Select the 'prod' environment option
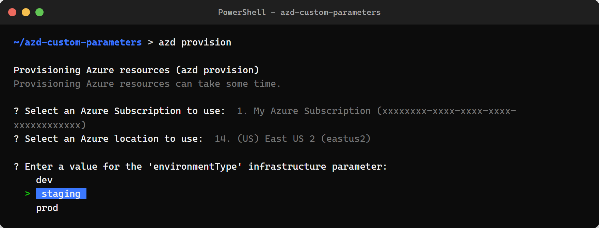 [x=47, y=208]
